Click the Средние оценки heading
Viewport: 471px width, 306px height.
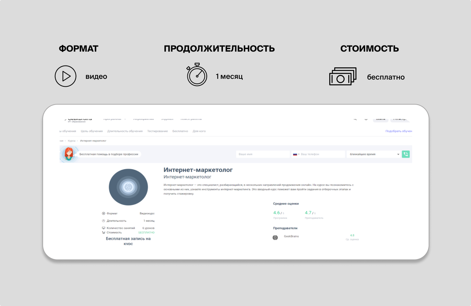click(286, 204)
